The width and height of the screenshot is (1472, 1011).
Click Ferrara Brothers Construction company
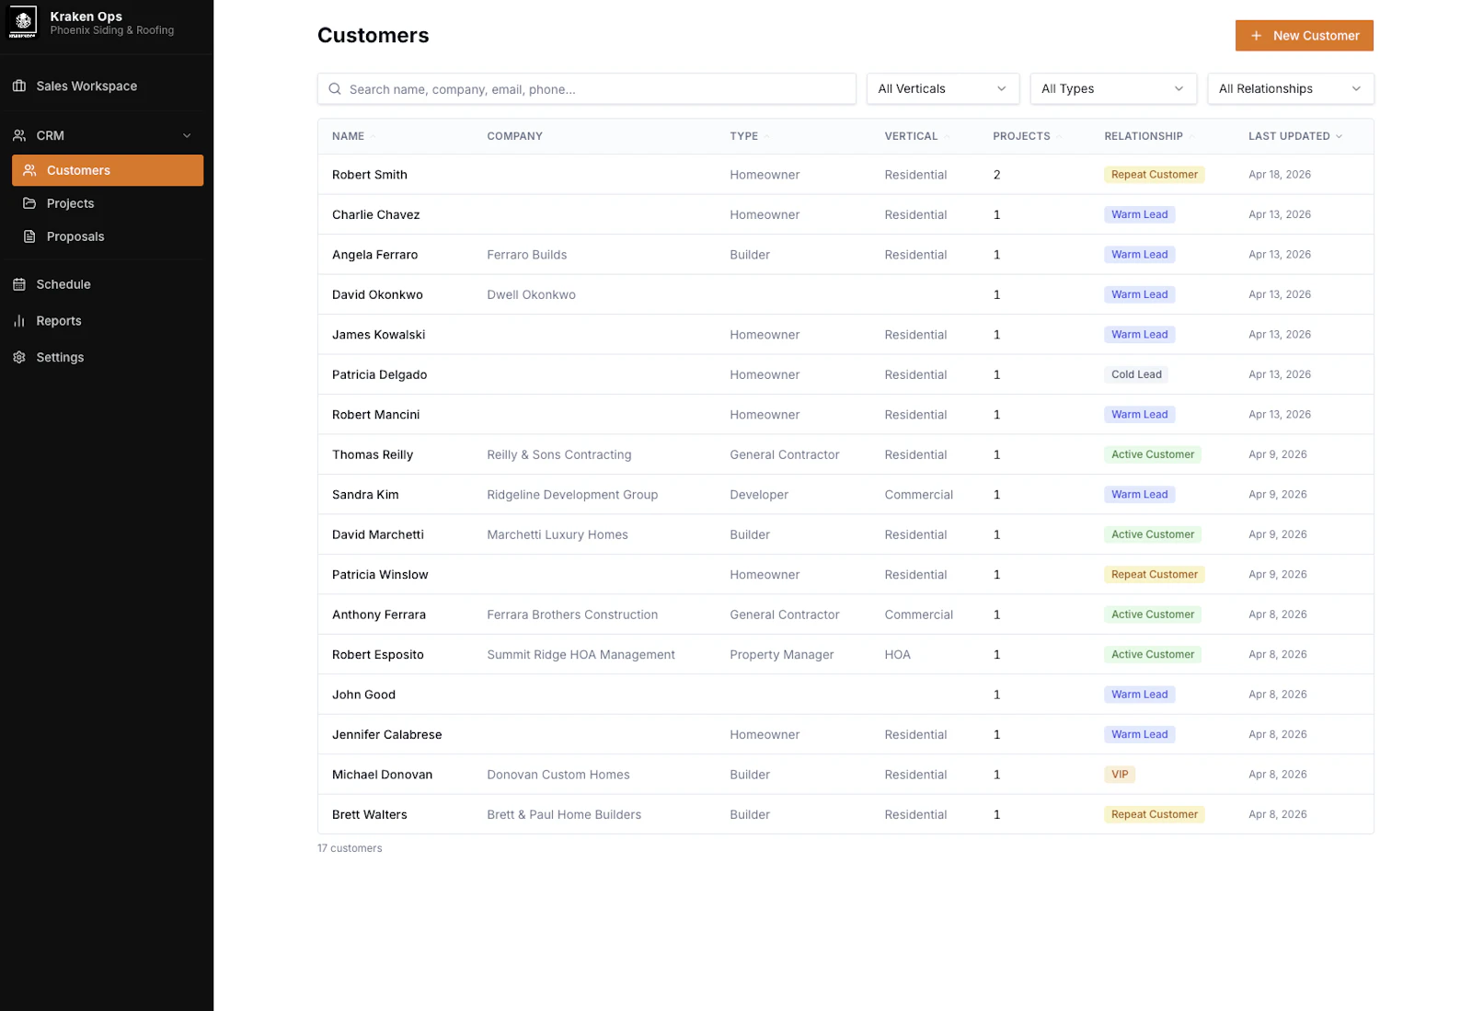coord(572,615)
